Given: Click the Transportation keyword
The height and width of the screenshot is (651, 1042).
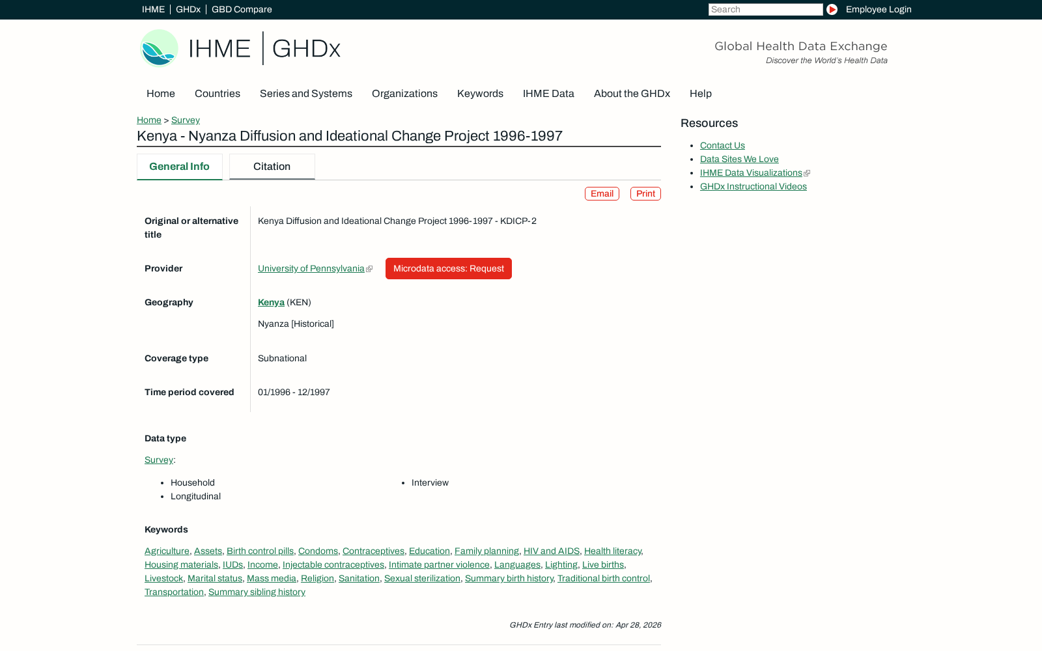Looking at the screenshot, I should tap(174, 592).
